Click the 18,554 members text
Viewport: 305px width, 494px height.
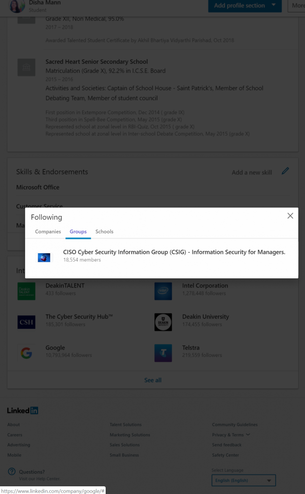tap(82, 260)
